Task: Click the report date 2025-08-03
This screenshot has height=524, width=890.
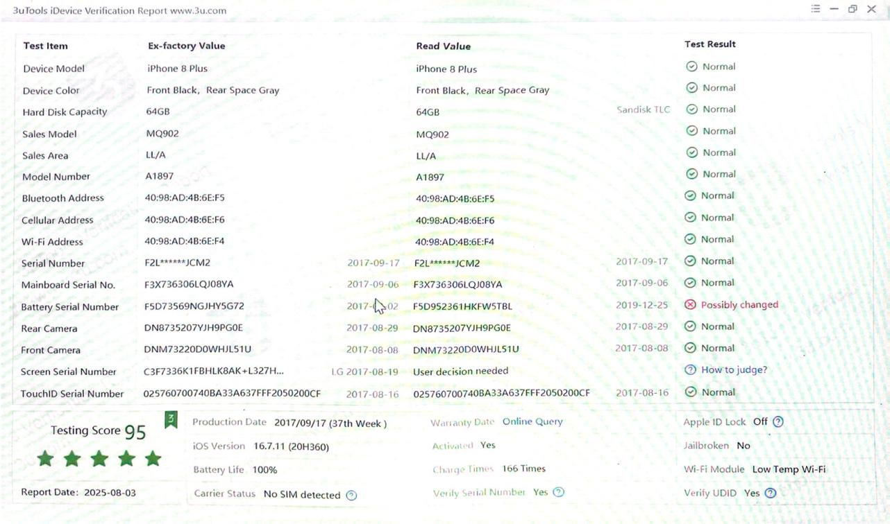Action: (x=110, y=492)
